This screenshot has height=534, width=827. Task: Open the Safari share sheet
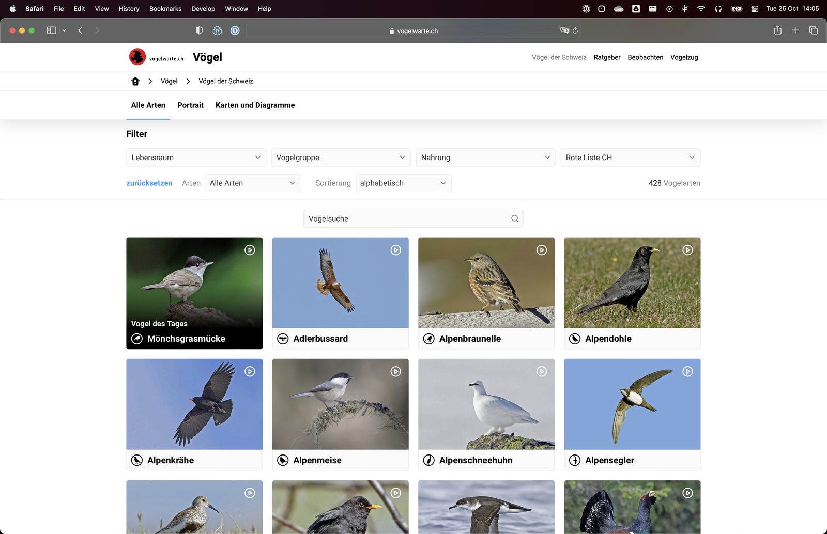pyautogui.click(x=778, y=30)
